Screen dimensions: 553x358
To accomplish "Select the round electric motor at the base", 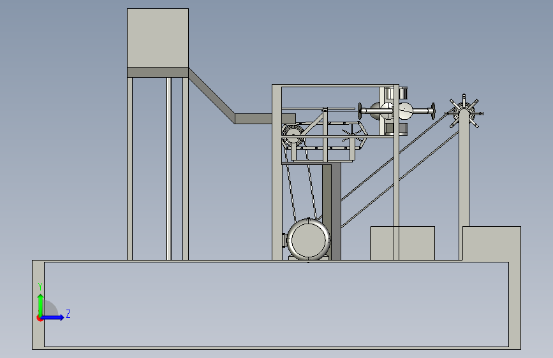I will click(309, 240).
